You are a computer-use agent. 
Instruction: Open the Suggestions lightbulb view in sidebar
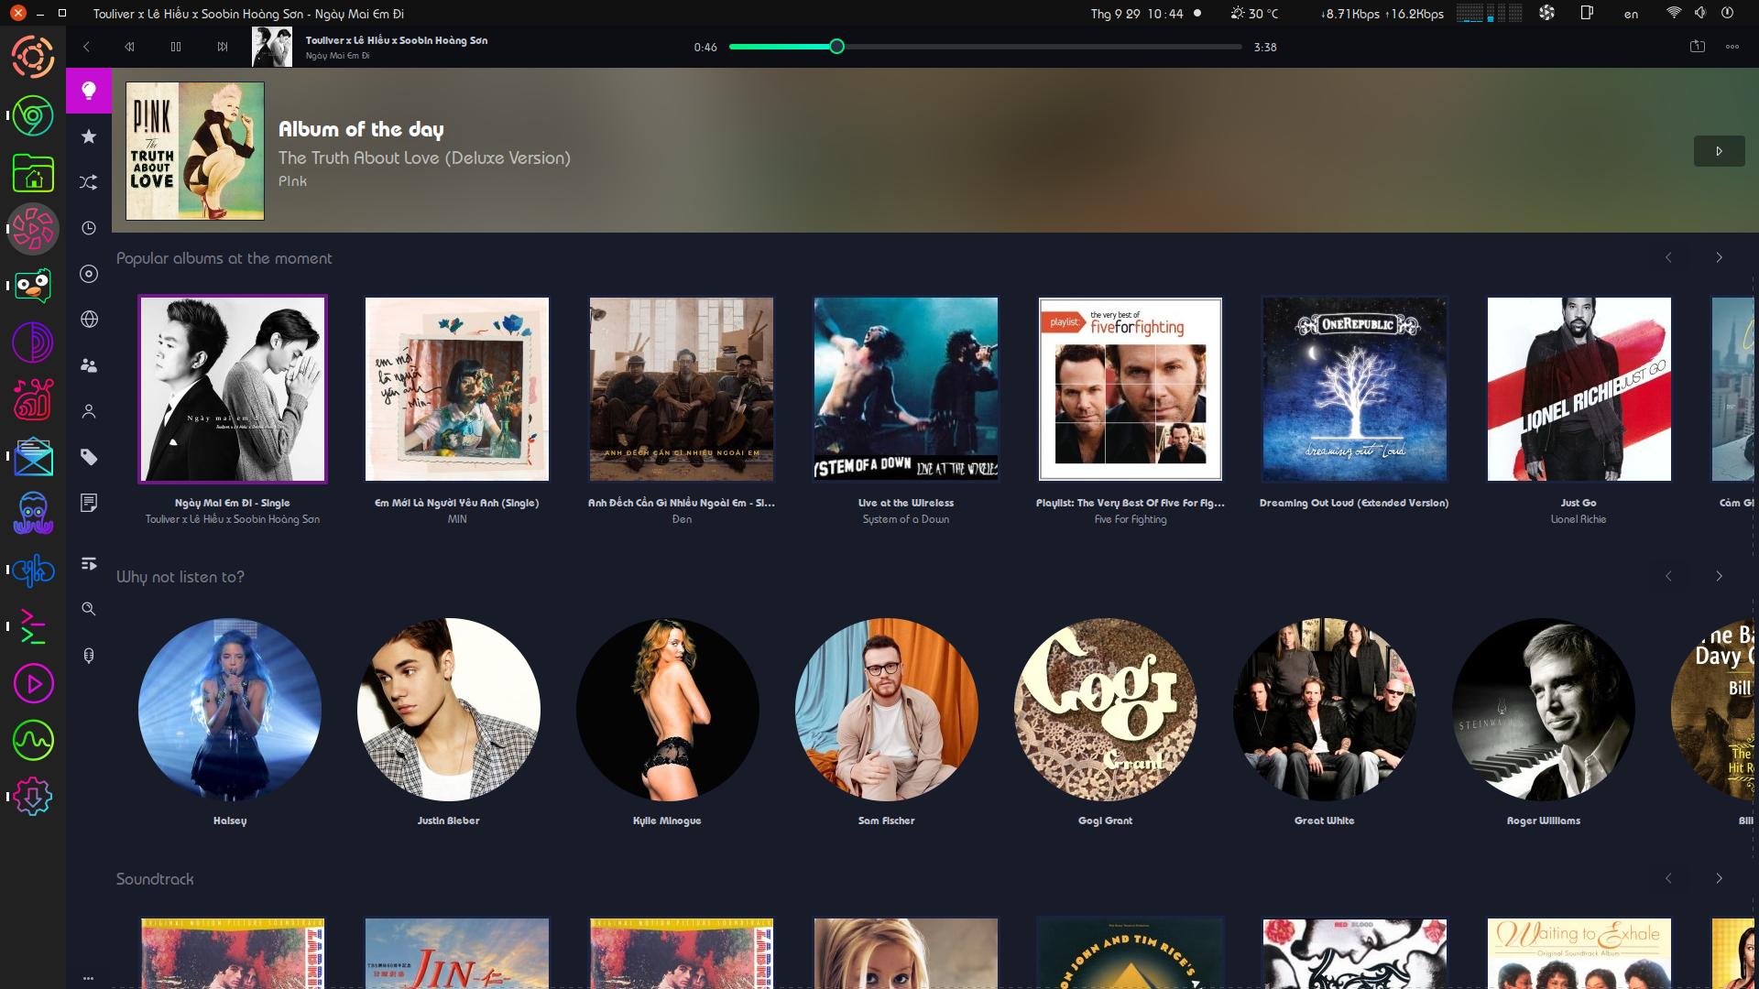(89, 91)
